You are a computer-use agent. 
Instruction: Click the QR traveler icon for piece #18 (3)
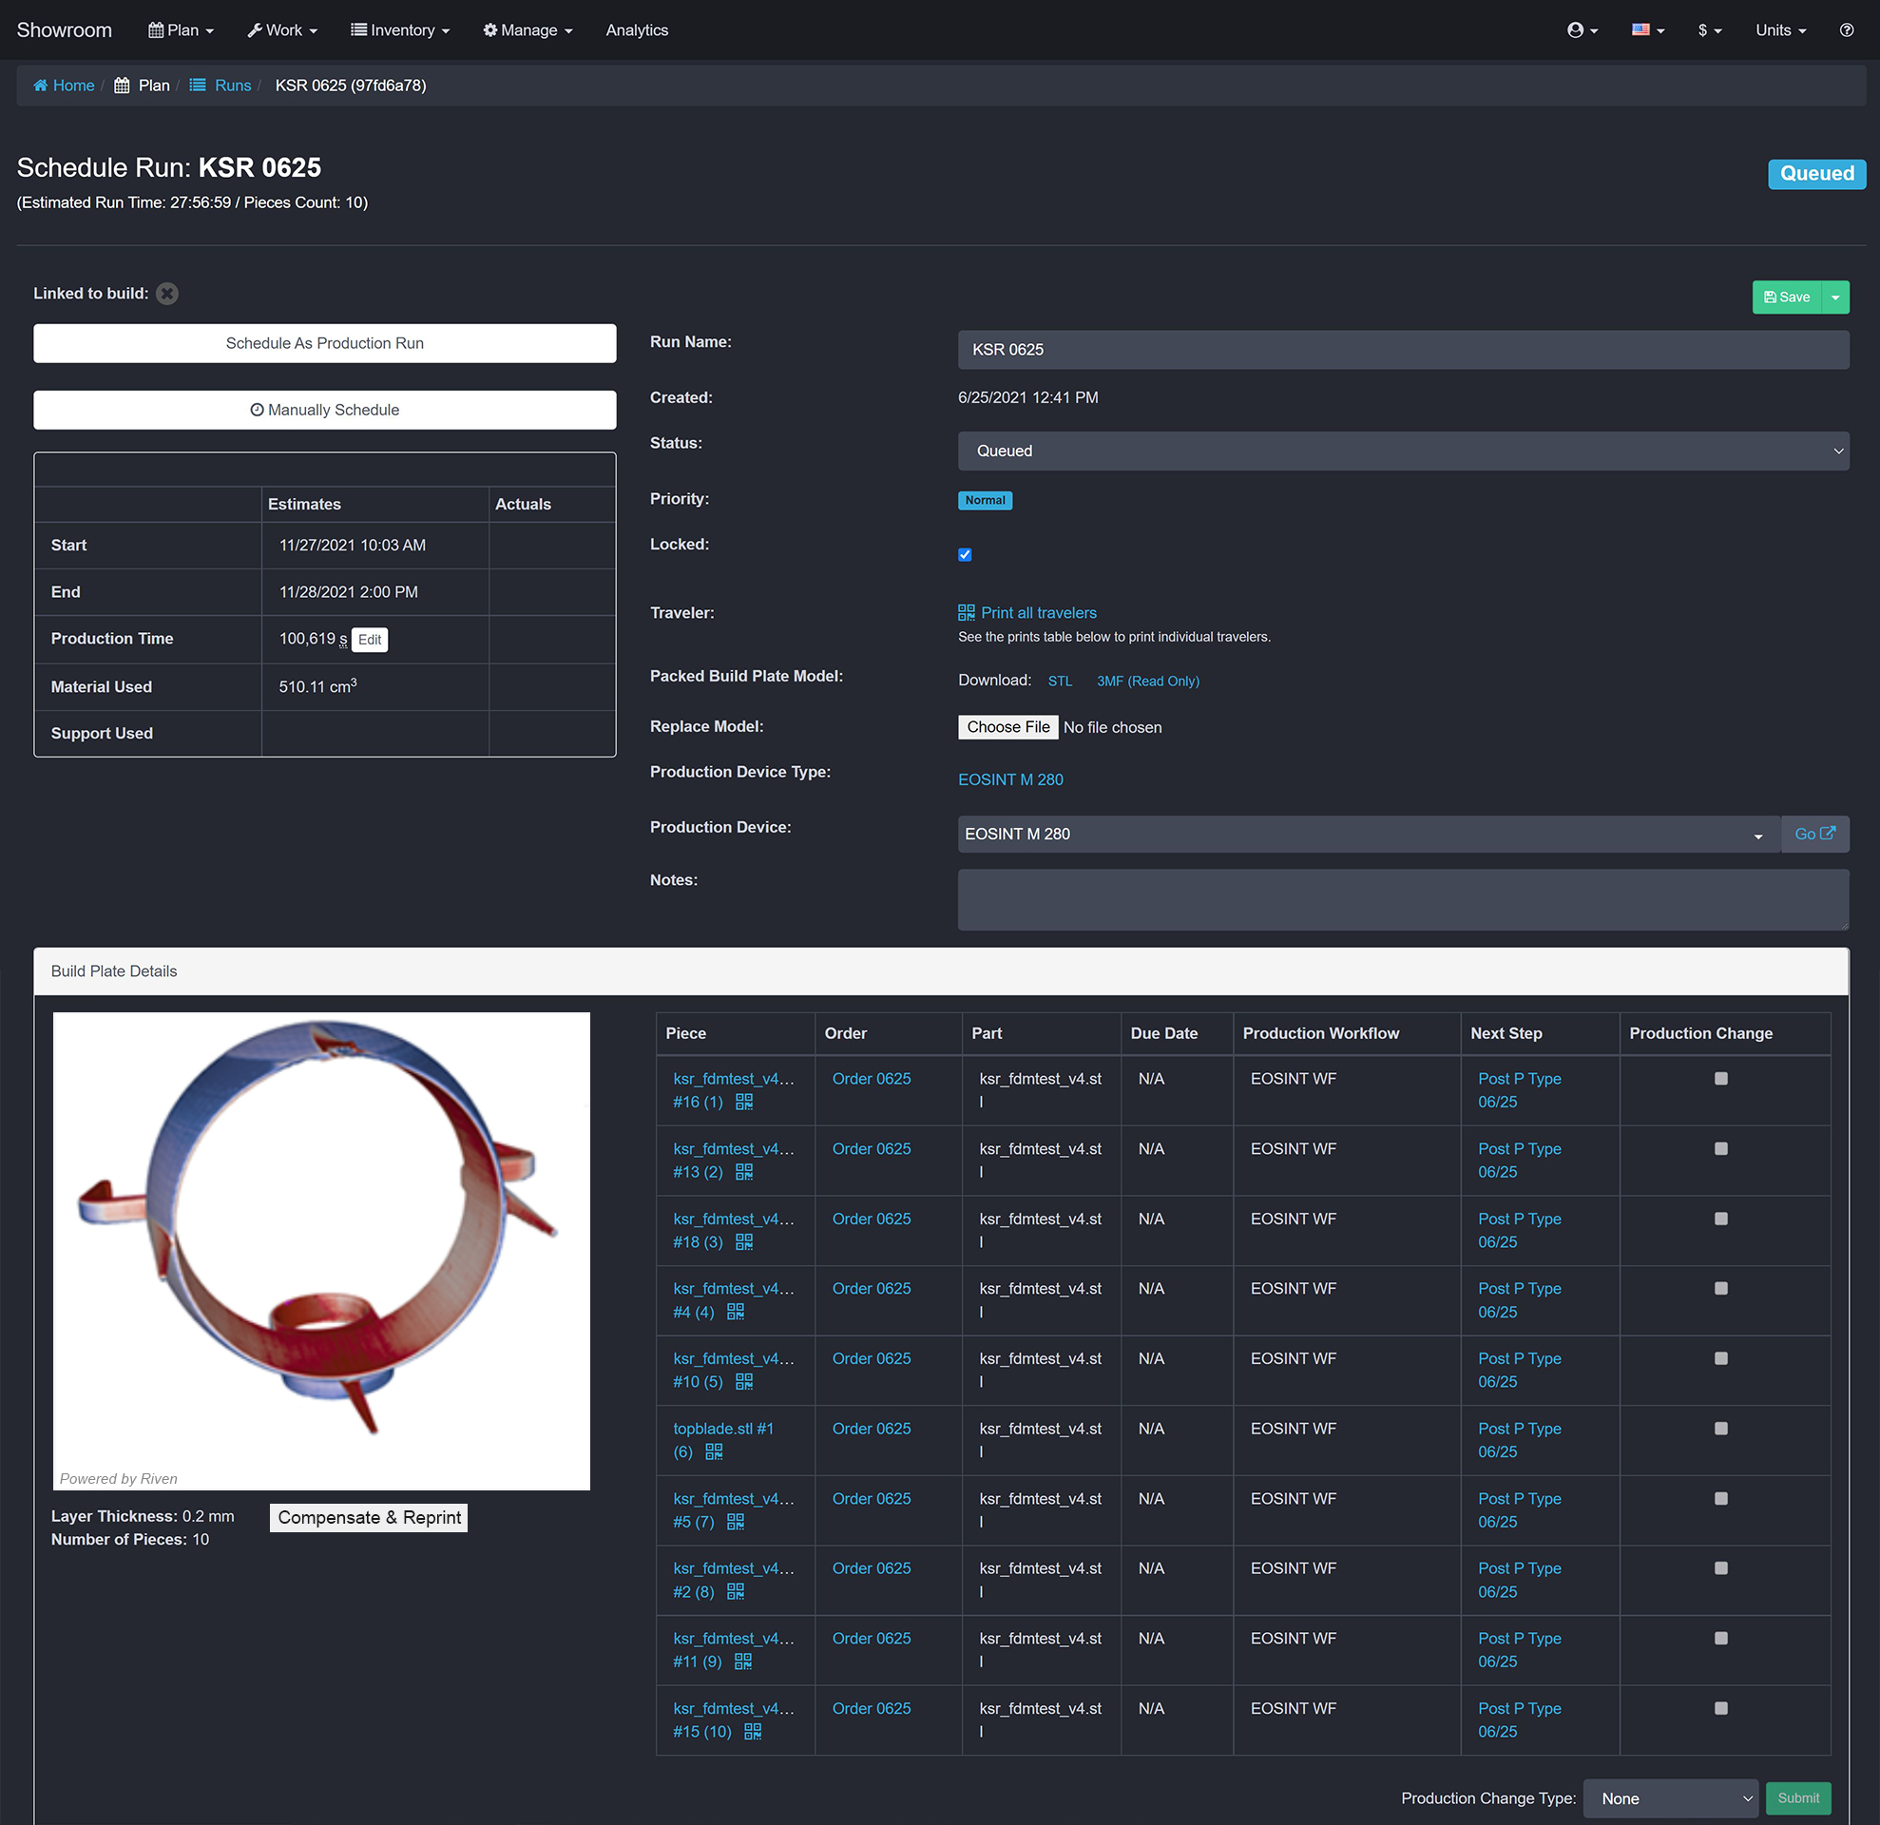pyautogui.click(x=743, y=1242)
